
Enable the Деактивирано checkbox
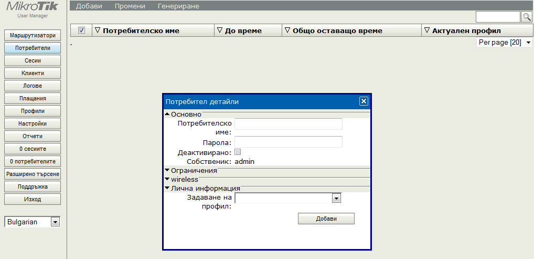pyautogui.click(x=238, y=152)
